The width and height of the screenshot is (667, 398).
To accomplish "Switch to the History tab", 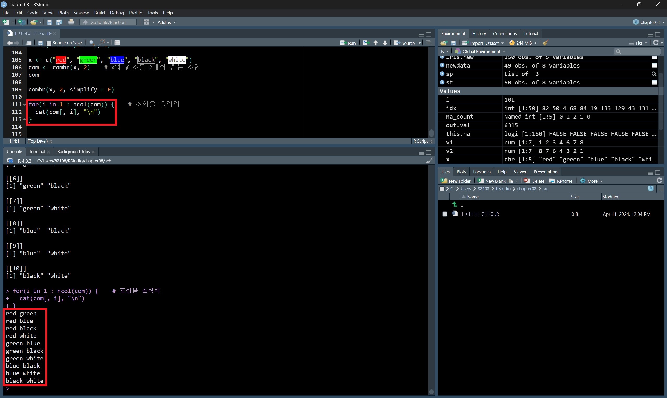I will coord(479,34).
